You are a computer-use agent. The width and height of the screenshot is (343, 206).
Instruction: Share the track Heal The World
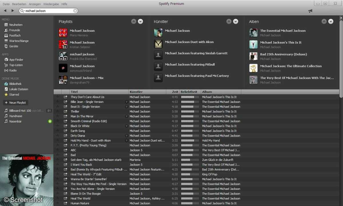click(x=65, y=198)
